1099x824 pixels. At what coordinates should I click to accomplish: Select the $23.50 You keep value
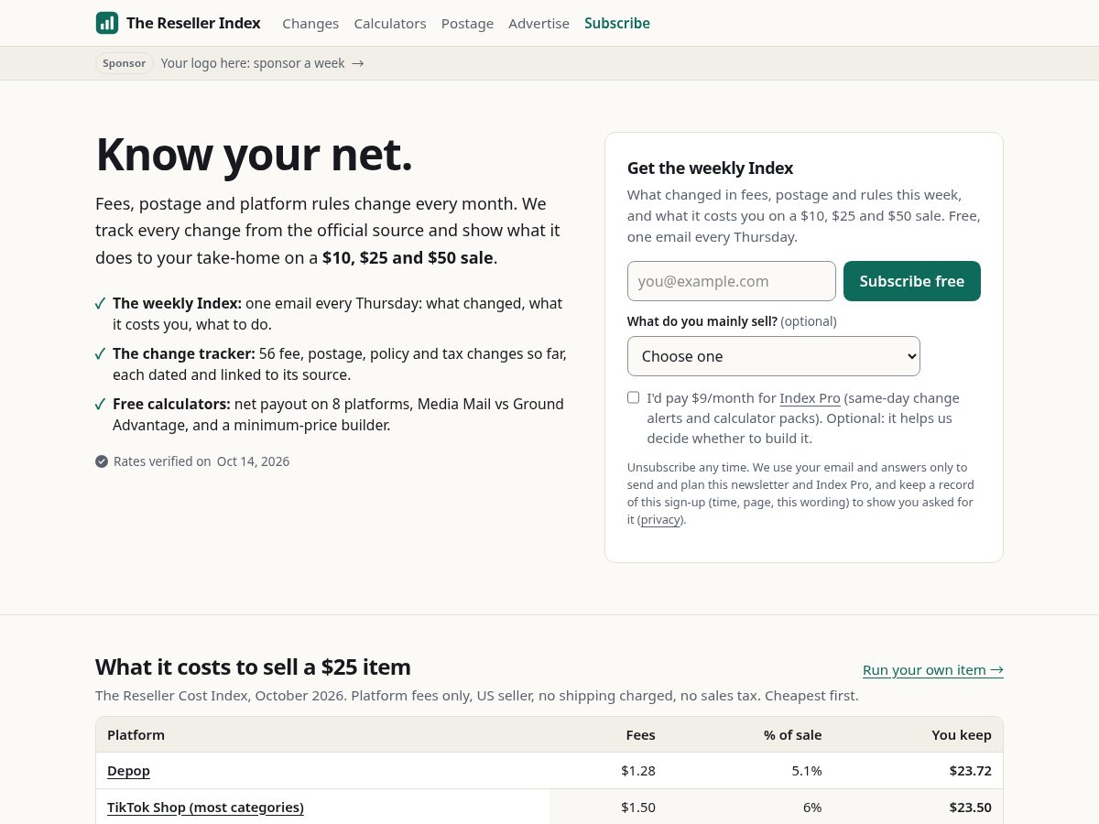coord(971,808)
